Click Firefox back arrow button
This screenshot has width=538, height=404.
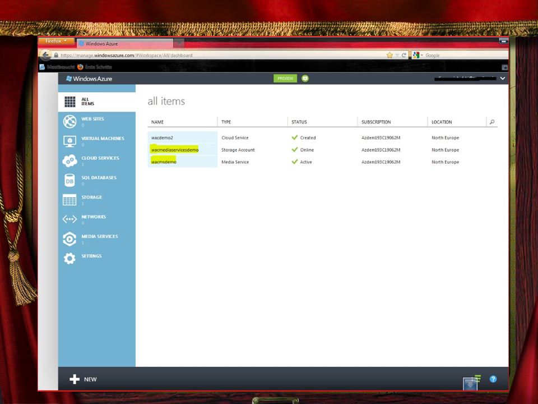(45, 55)
